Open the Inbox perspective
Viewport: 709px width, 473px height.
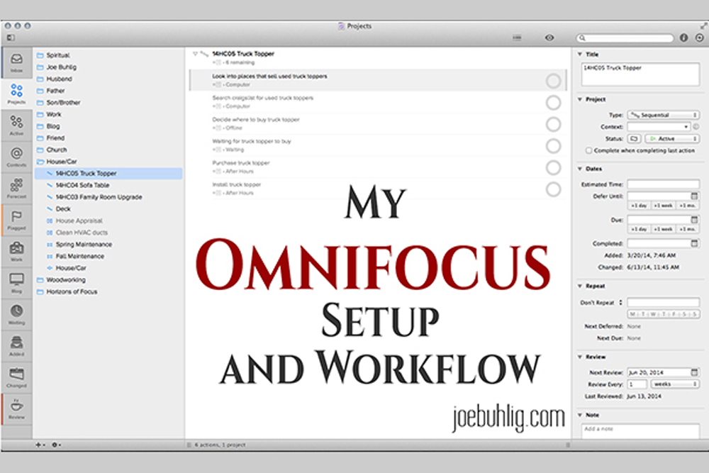17,62
